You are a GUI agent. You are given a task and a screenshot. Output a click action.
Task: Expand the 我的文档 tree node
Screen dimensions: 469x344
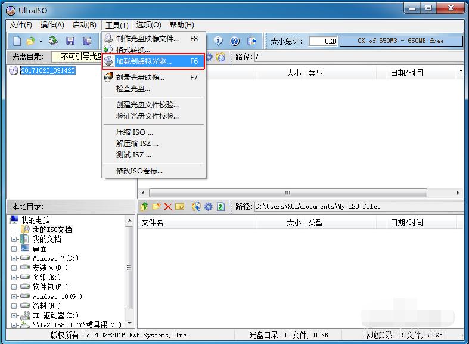click(14, 239)
